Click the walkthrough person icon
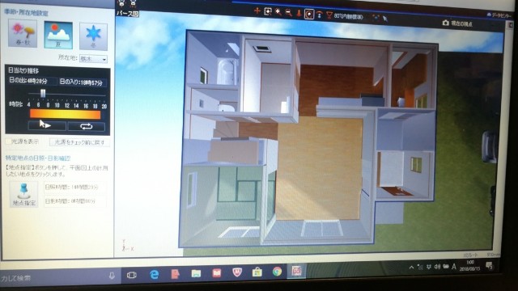The width and height of the screenshot is (518, 291). coord(299,13)
